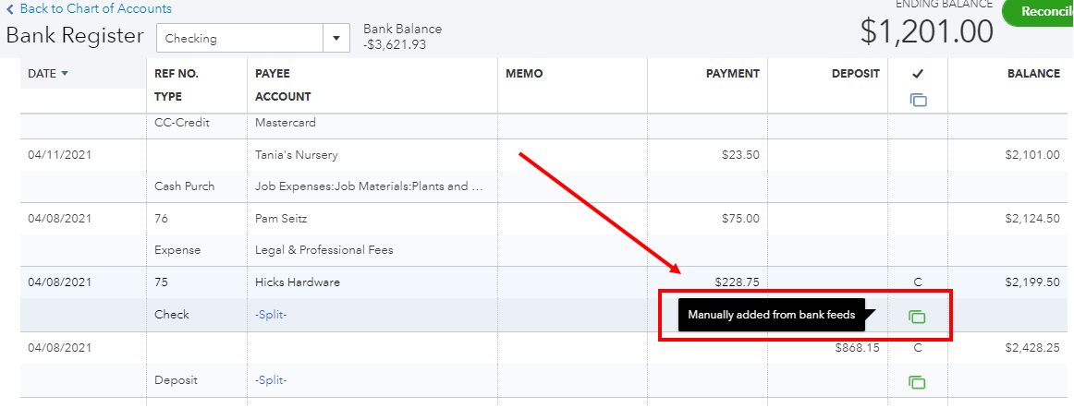The height and width of the screenshot is (408, 1074).
Task: Toggle cleared status C on Hicks Hardware row
Action: pos(918,283)
